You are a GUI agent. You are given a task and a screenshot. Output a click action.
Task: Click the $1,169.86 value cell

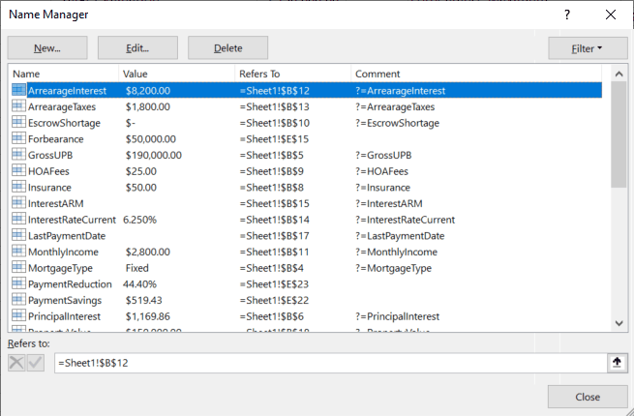click(x=147, y=316)
